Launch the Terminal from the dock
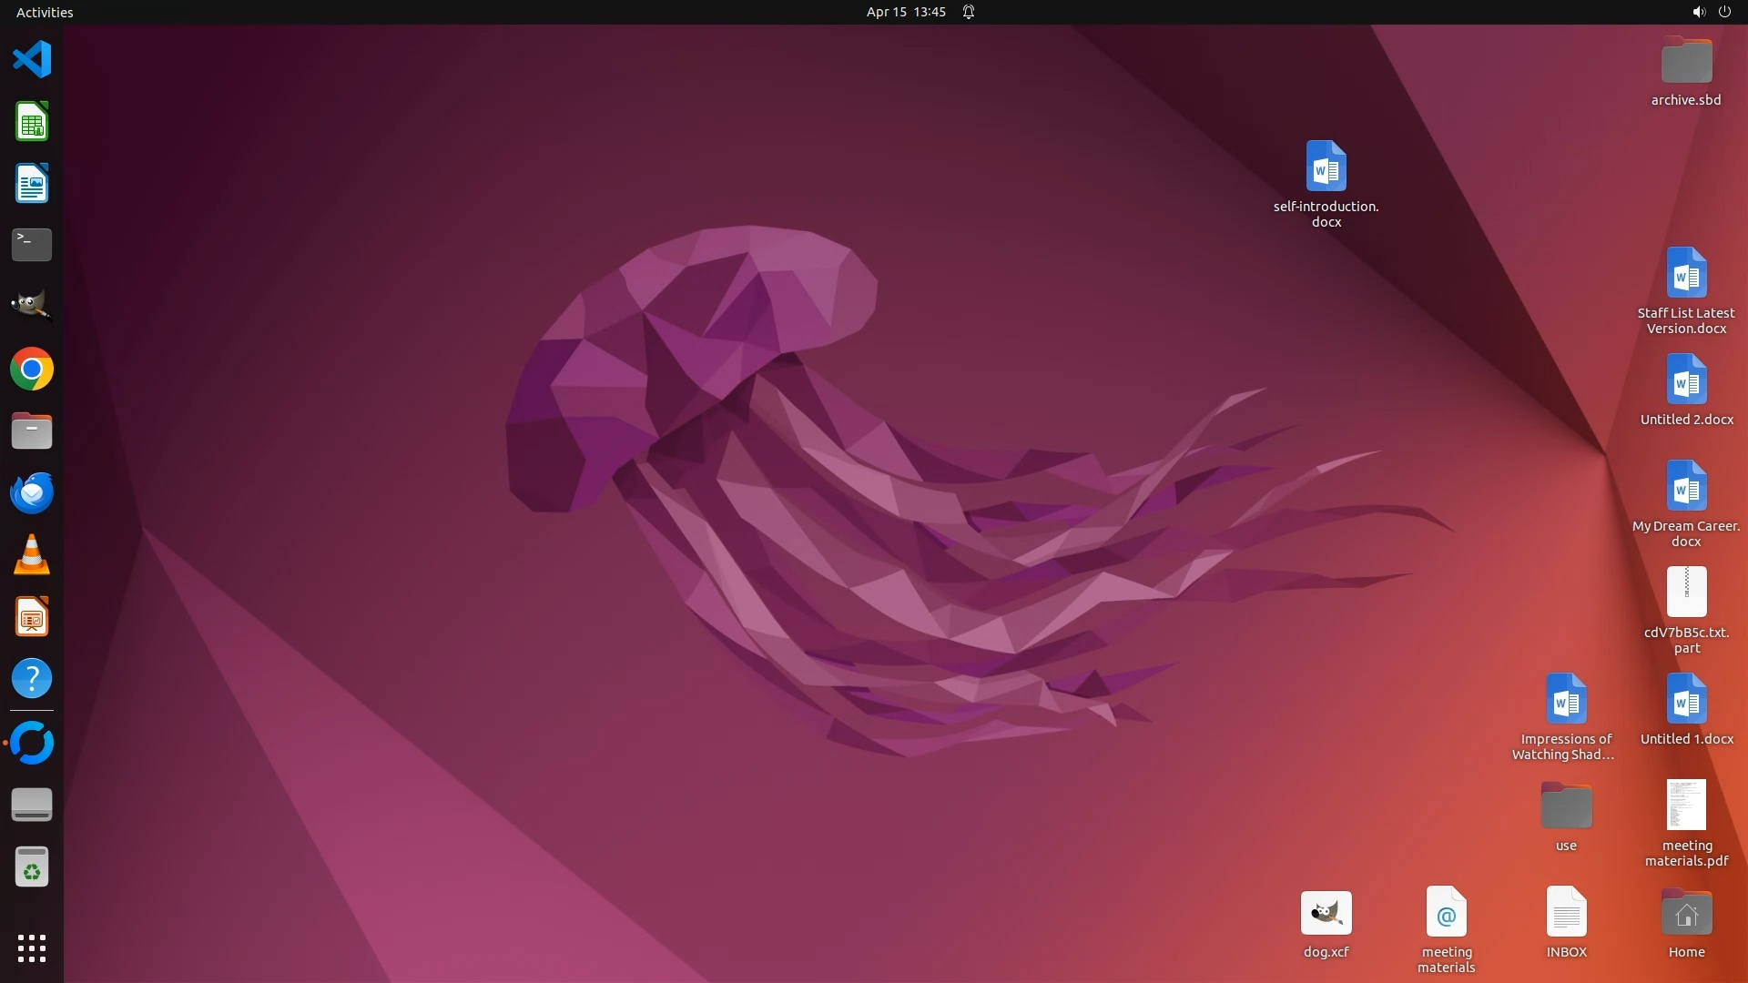The width and height of the screenshot is (1748, 983). point(32,245)
